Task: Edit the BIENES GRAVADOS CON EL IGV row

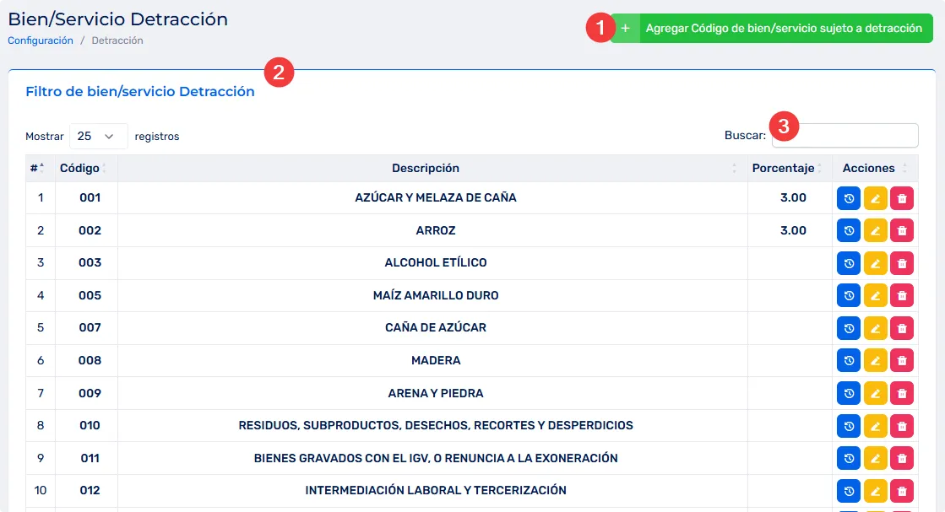Action: pyautogui.click(x=875, y=458)
